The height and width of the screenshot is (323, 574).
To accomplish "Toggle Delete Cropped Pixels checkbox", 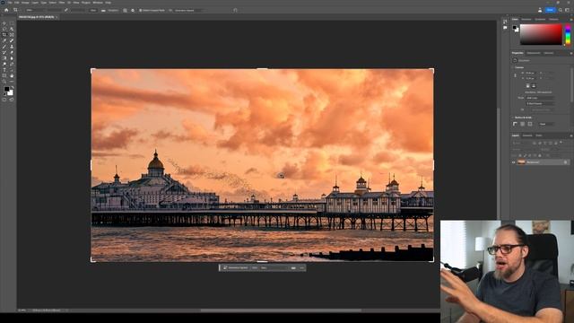I will coord(140,10).
